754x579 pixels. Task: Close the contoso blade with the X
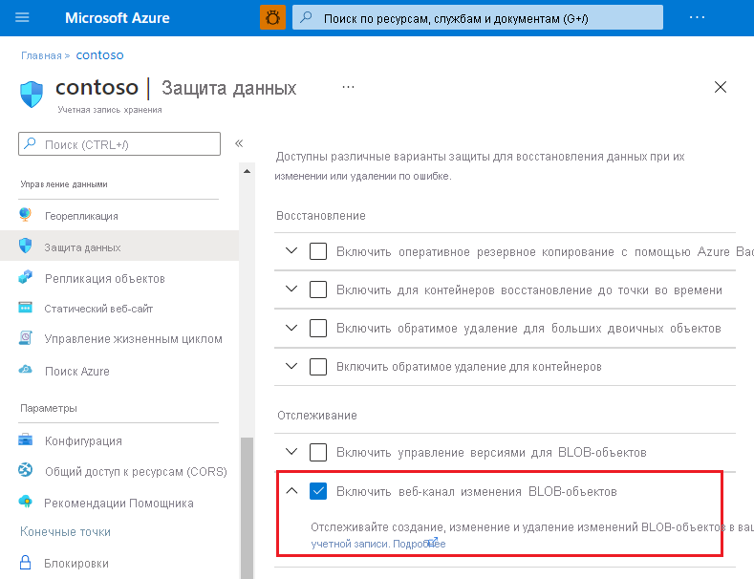[x=721, y=87]
